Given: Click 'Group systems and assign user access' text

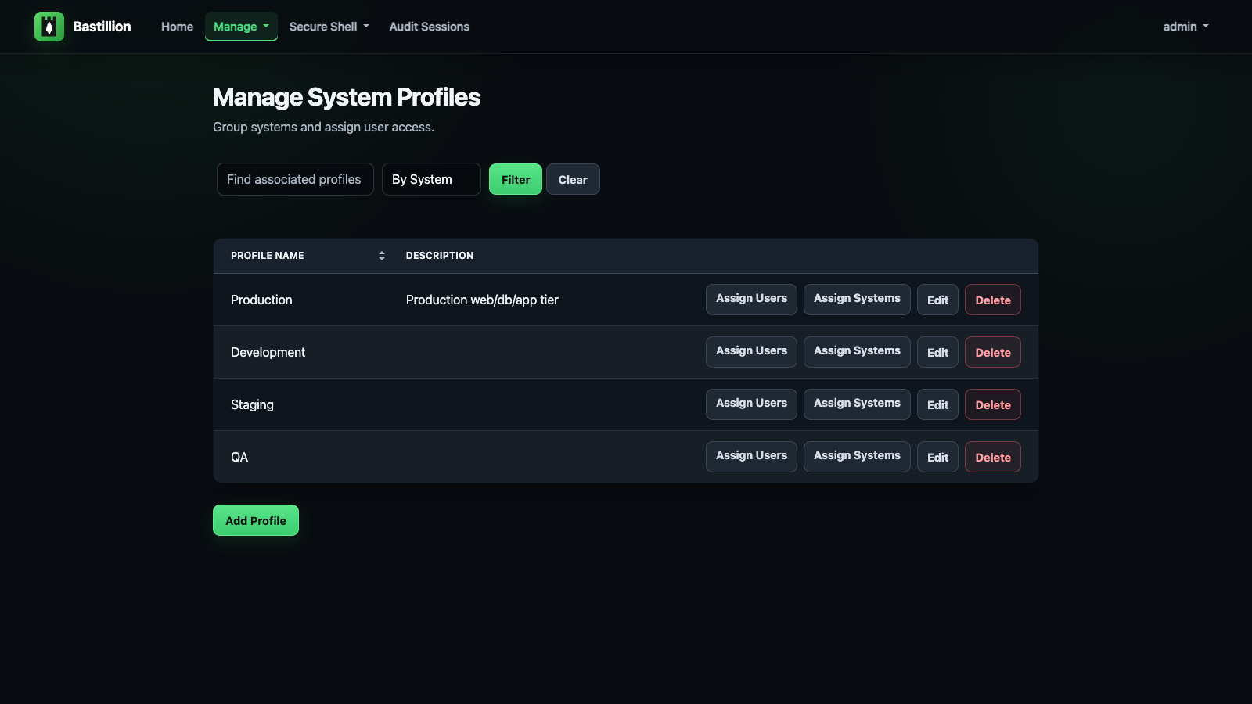Looking at the screenshot, I should pos(323,127).
